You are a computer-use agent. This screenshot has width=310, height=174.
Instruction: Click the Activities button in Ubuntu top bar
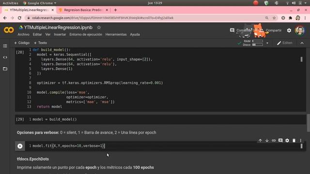point(10,3)
